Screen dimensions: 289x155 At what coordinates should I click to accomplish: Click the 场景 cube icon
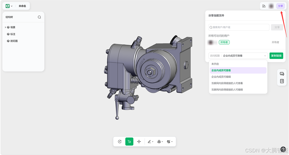(x=8, y=27)
